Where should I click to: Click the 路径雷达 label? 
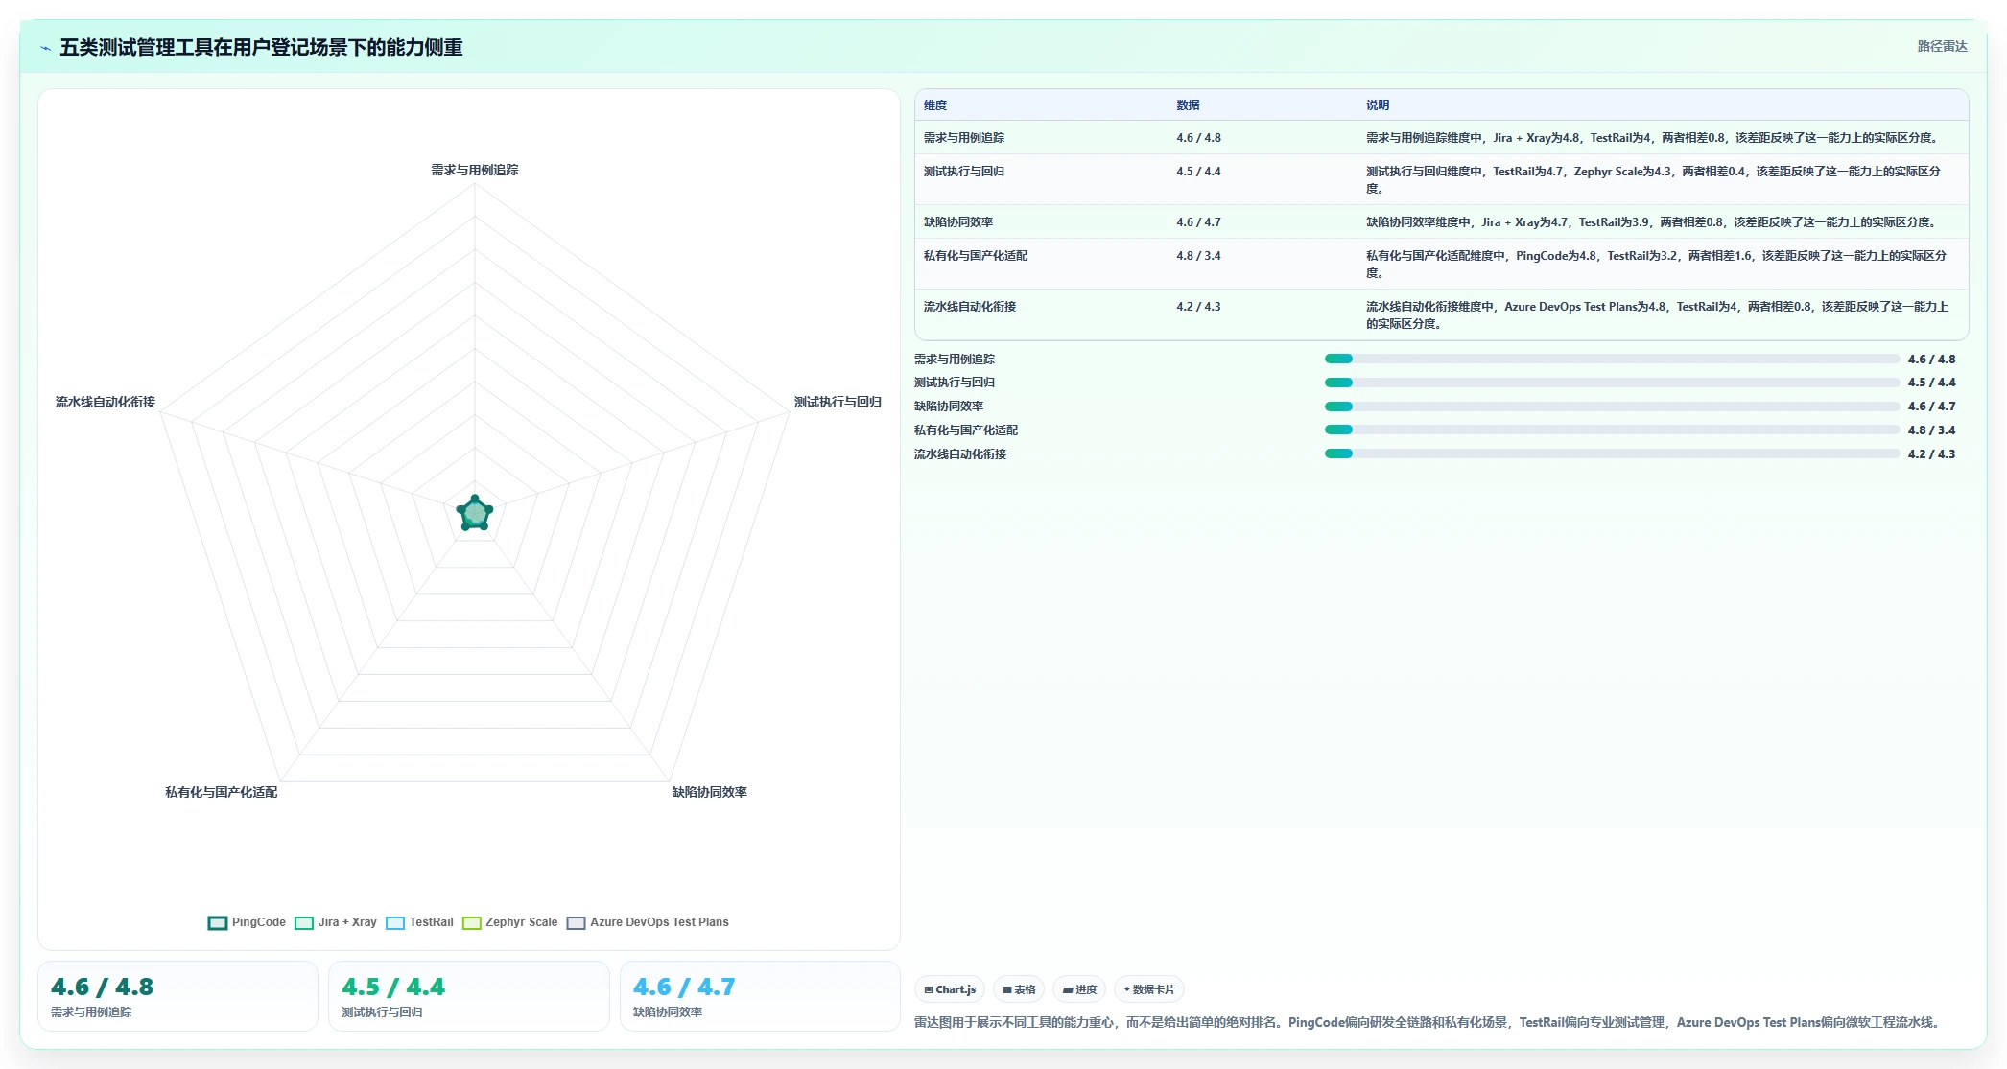[x=1942, y=46]
